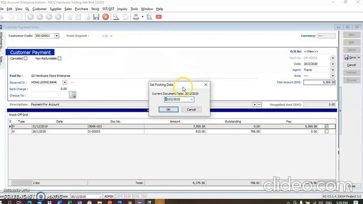Image resolution: width=363 pixels, height=204 pixels.
Task: Open the Customer Code dropdown
Action: pyautogui.click(x=57, y=36)
